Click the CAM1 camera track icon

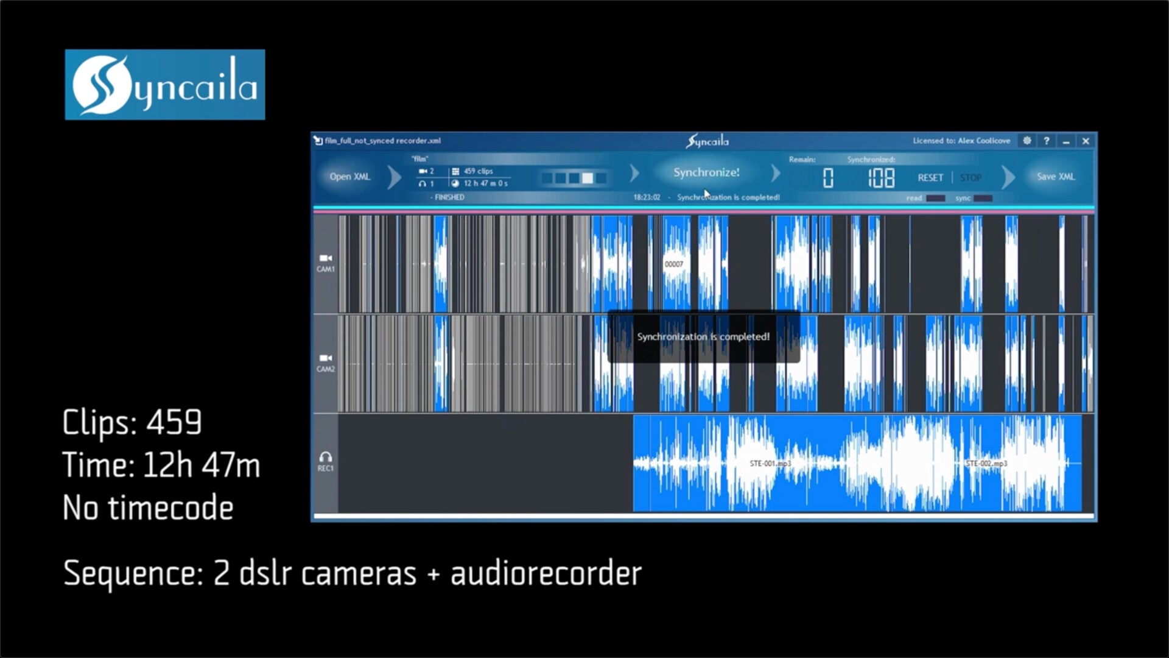[x=326, y=258]
